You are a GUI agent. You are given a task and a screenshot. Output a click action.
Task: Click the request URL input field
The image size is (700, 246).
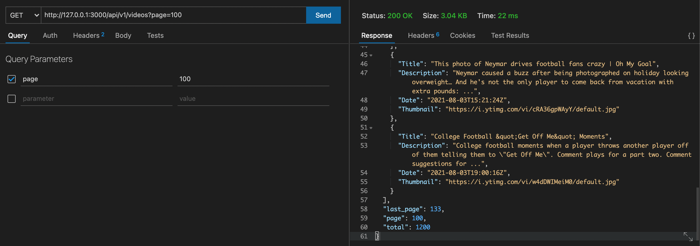click(x=173, y=15)
